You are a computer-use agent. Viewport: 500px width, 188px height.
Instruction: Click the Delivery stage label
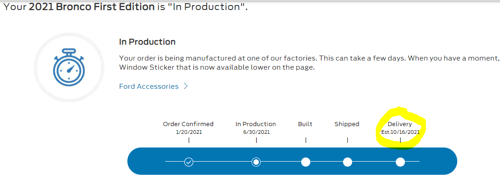400,124
